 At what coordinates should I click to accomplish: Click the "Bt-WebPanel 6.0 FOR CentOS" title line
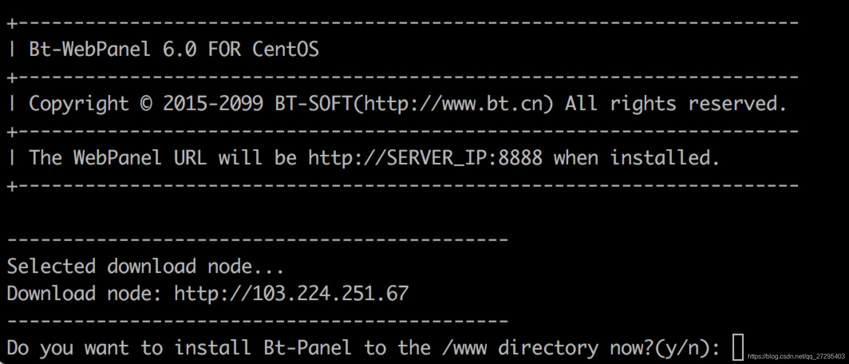pyautogui.click(x=174, y=49)
